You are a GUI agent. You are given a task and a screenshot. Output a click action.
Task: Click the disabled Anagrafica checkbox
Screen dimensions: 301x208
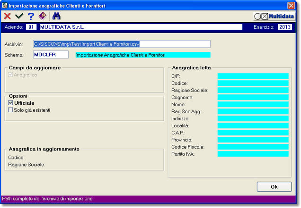point(10,75)
